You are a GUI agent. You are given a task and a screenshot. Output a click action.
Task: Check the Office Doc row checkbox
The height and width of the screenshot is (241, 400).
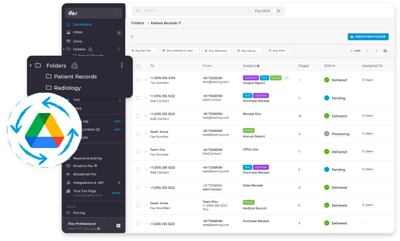[138, 152]
